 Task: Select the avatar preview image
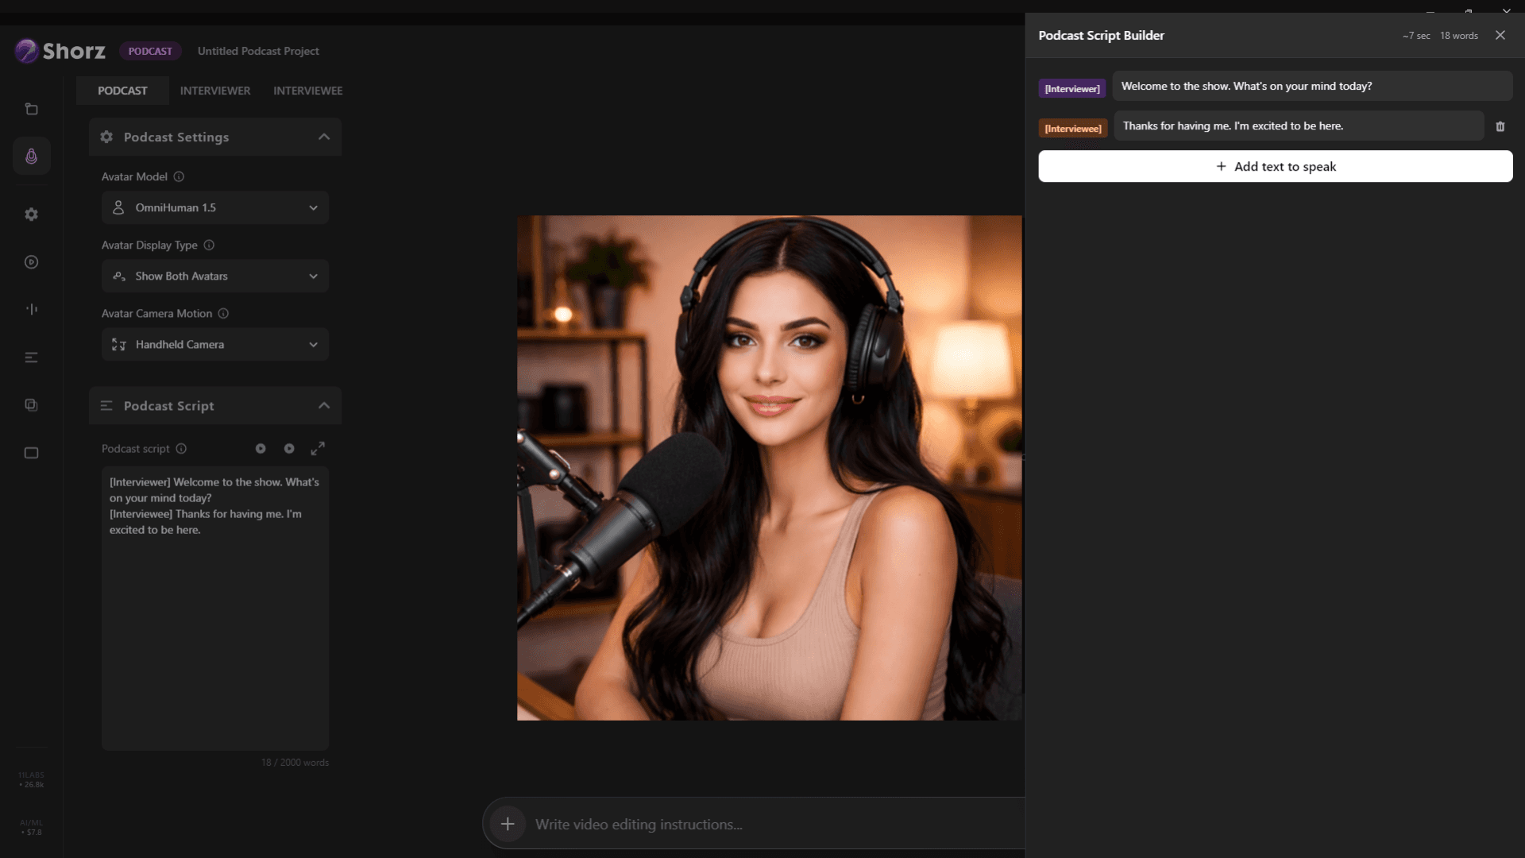(x=770, y=468)
